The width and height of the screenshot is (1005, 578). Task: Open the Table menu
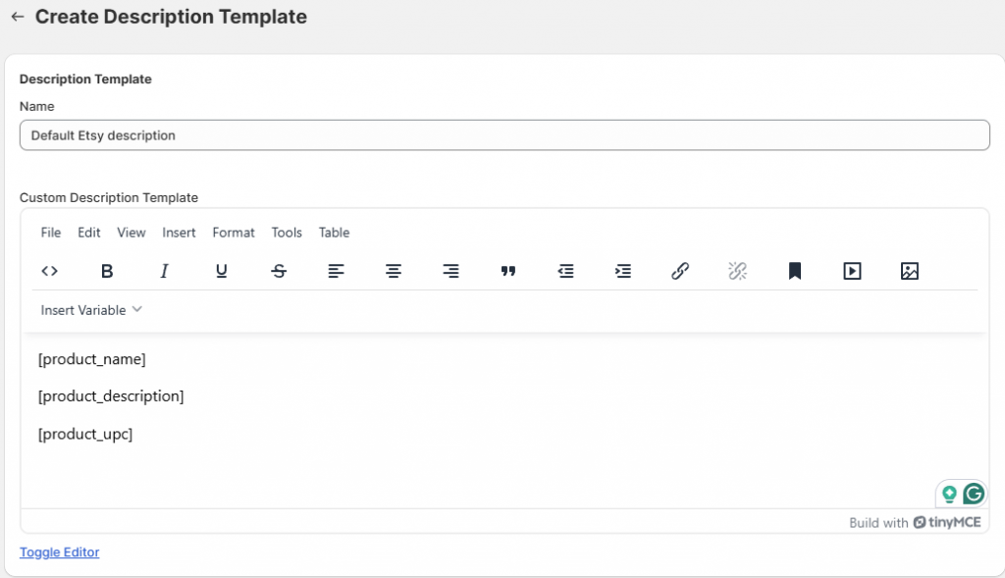[x=334, y=233]
